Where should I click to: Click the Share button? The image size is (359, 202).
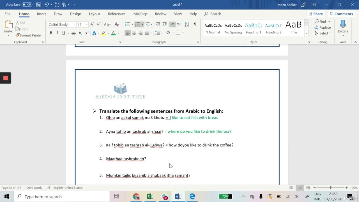click(x=316, y=13)
